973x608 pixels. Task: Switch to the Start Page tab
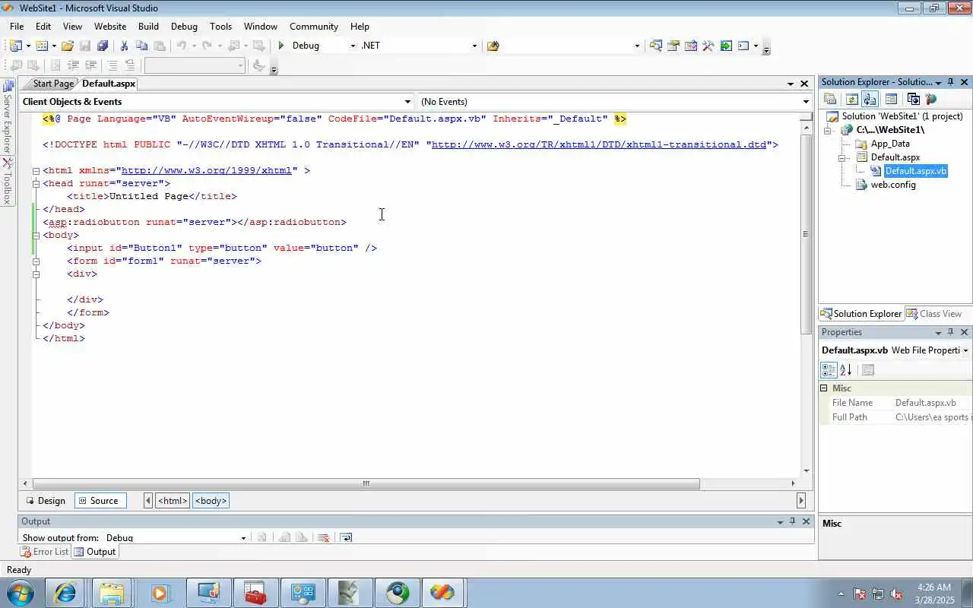(53, 84)
